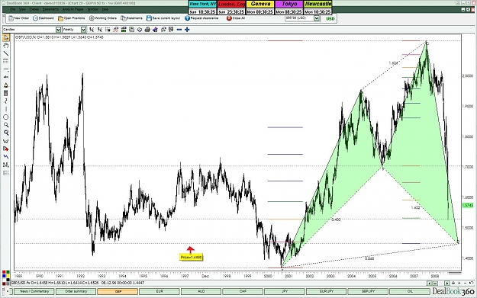Click the Price=1.4490 yellow label
477x298 pixels.
tap(191, 258)
